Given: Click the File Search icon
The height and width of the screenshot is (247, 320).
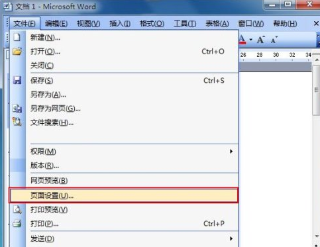Looking at the screenshot, I should (x=17, y=122).
